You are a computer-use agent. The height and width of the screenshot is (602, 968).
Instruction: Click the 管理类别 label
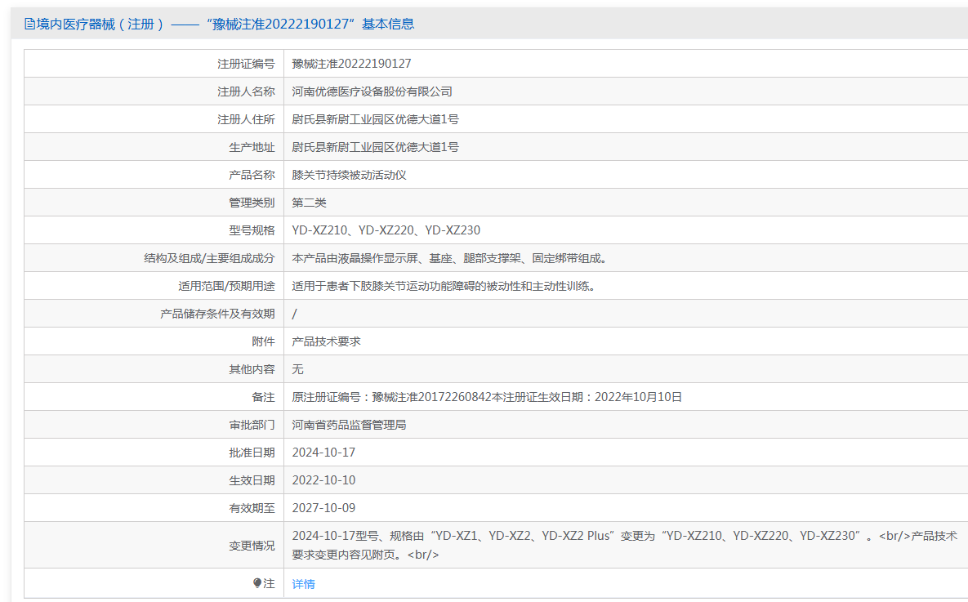[x=252, y=203]
